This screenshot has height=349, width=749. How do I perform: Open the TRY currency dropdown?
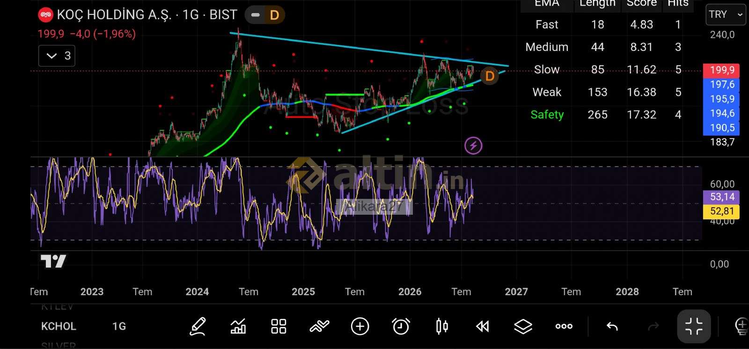(726, 15)
